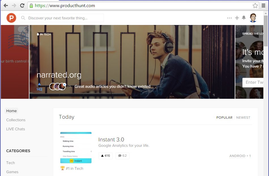
Task: Upvote Instant 3.0 with the 416 button
Action: point(106,156)
